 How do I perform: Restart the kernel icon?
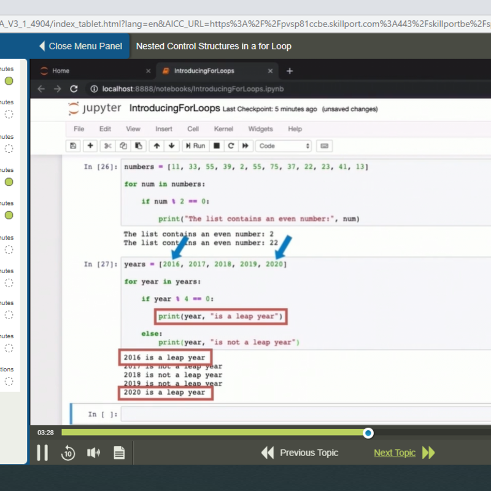231,146
